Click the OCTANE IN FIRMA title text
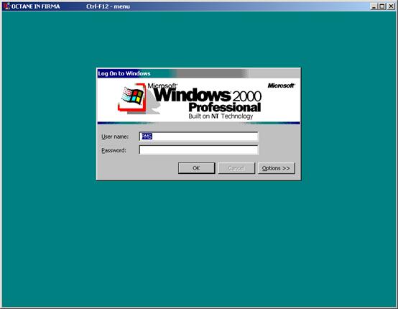 pos(35,6)
